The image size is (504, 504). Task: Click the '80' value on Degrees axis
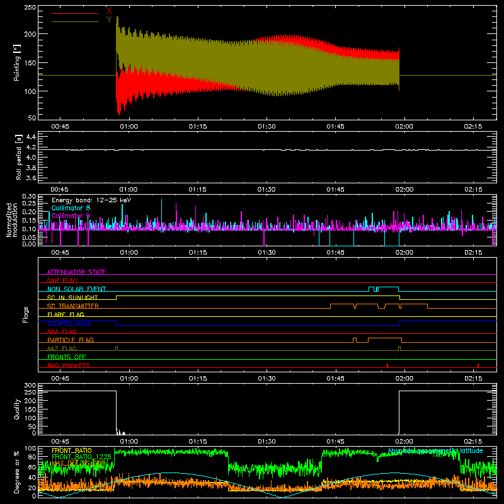point(32,457)
